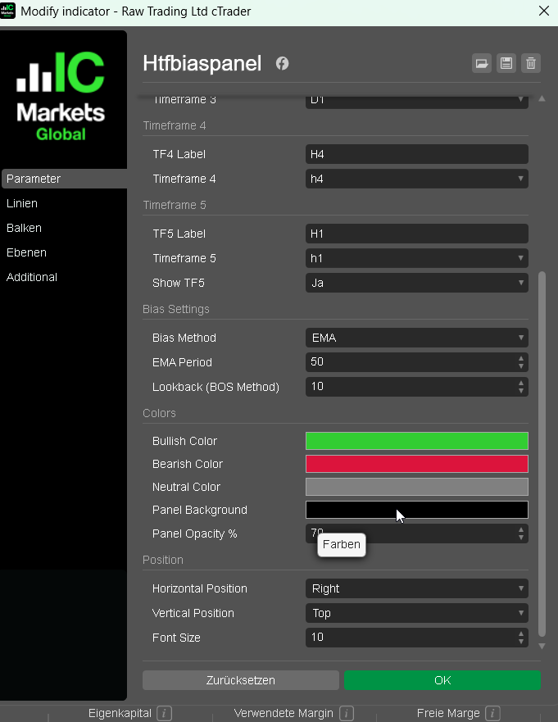This screenshot has height=722, width=558.
Task: Click the info icon next to Verwendete Margin
Action: [347, 714]
